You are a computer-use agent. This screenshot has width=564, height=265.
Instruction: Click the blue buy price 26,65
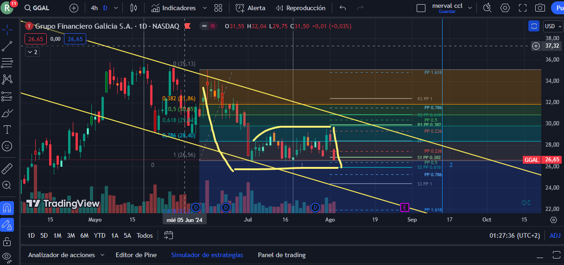[75, 39]
